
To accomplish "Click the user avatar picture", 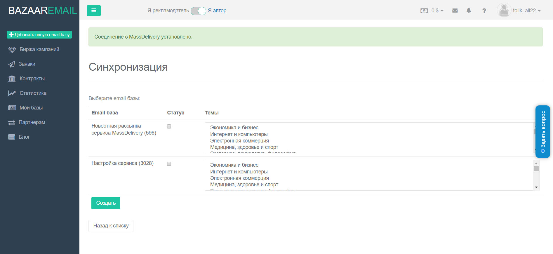I will (x=504, y=10).
